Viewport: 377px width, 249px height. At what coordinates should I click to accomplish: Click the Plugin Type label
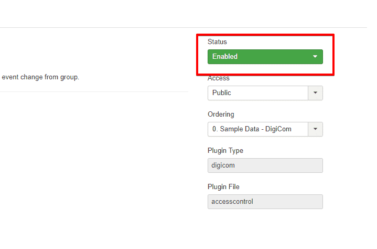point(225,151)
